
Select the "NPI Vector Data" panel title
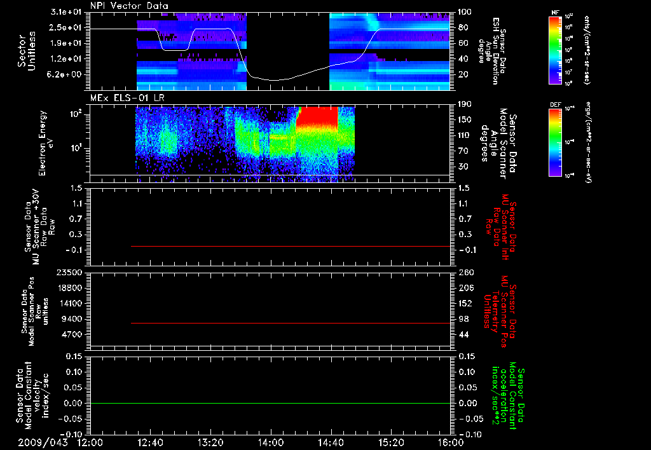pyautogui.click(x=130, y=6)
